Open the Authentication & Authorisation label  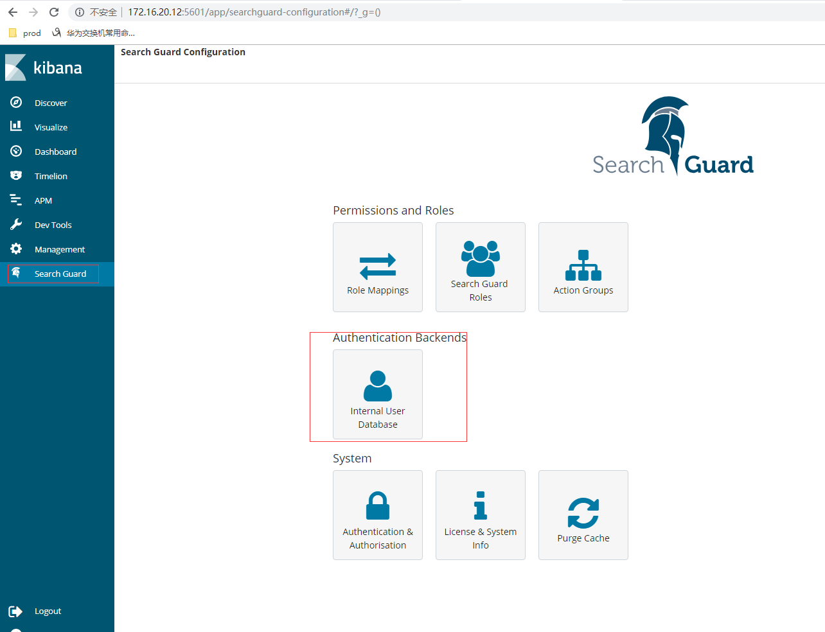[x=378, y=538]
